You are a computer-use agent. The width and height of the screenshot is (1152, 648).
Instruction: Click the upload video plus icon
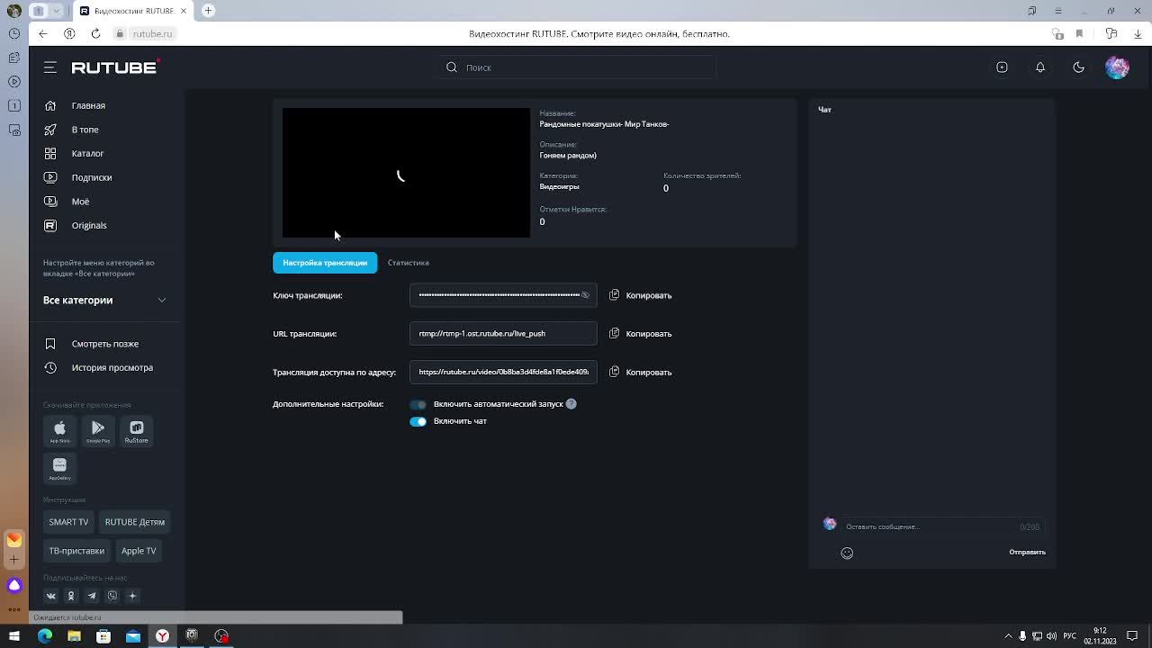1002,67
